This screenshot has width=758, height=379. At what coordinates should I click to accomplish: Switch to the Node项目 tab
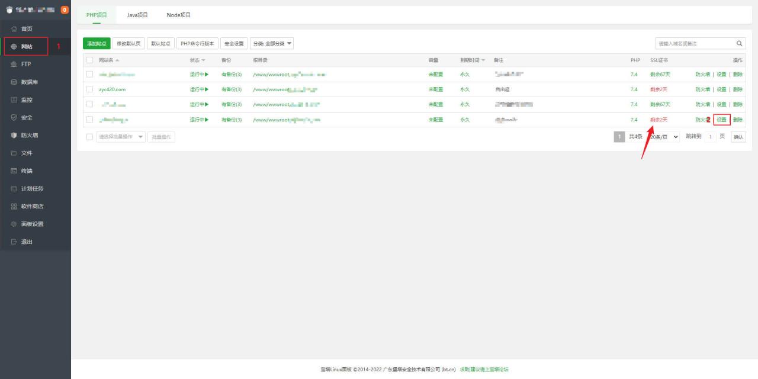click(178, 15)
